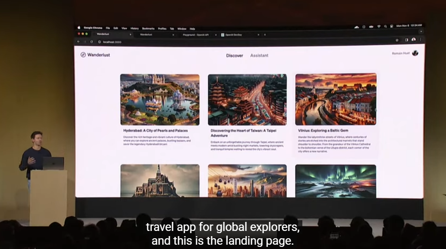Open the Profiles menu
This screenshot has height=249, width=446.
[x=162, y=29]
